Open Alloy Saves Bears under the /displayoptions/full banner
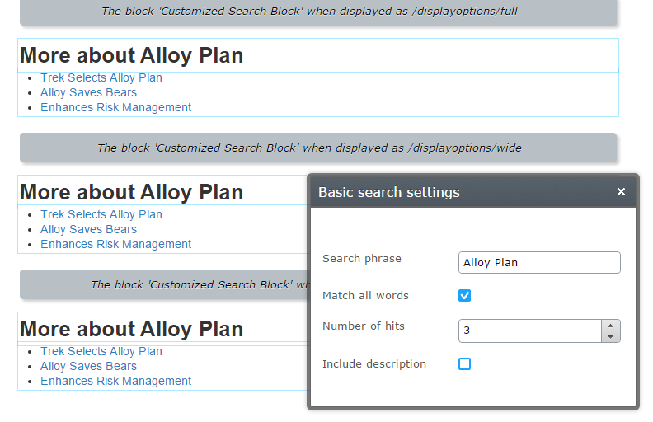The width and height of the screenshot is (653, 422). pos(88,92)
